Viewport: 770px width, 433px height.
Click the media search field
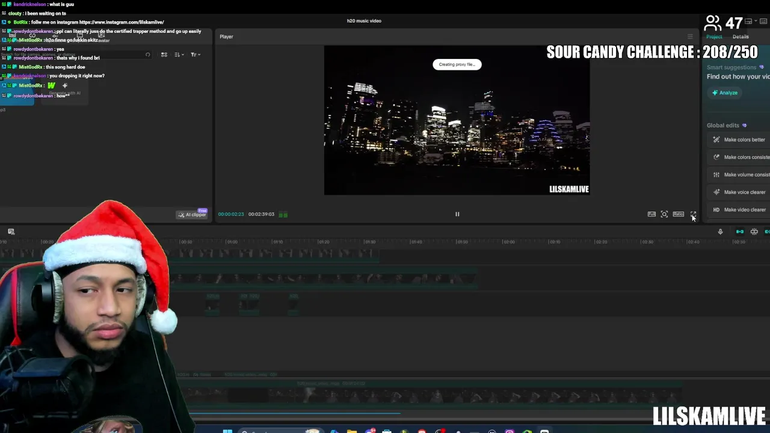[x=75, y=55]
